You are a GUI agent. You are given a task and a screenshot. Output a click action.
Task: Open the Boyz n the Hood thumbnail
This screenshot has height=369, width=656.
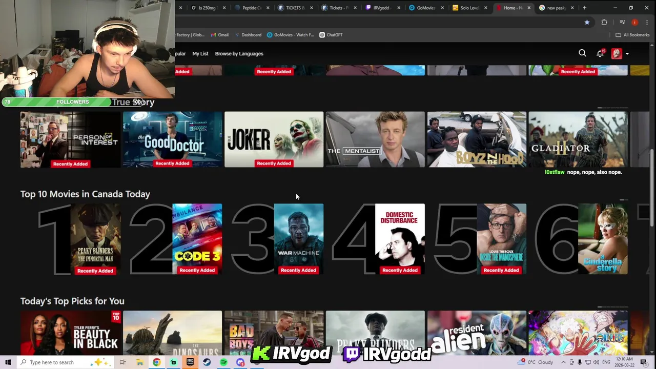[477, 139]
